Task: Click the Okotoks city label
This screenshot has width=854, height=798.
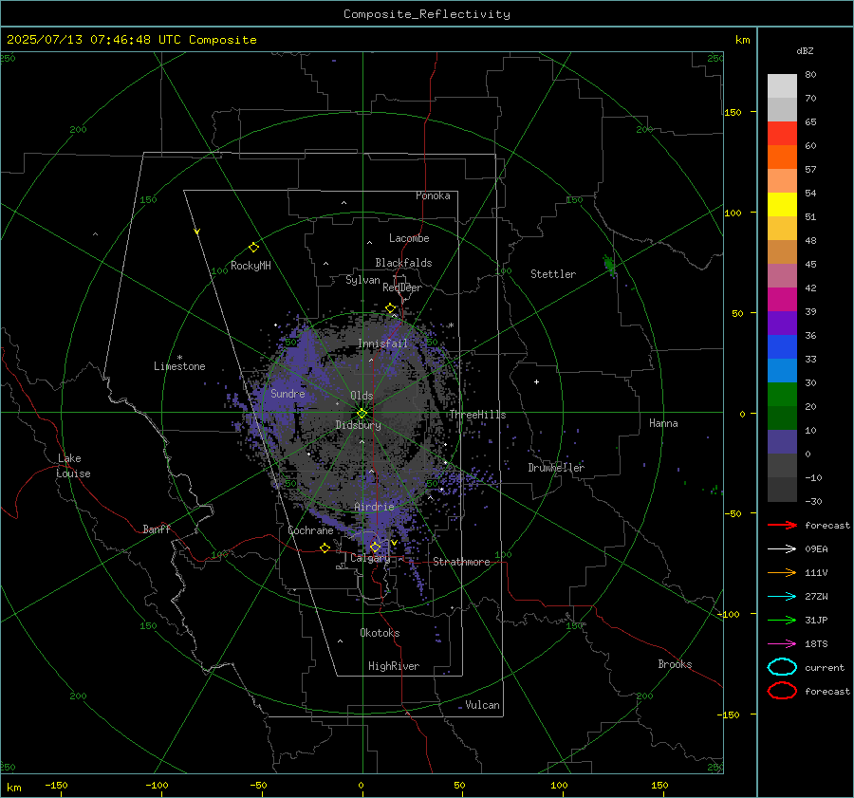Action: click(380, 632)
